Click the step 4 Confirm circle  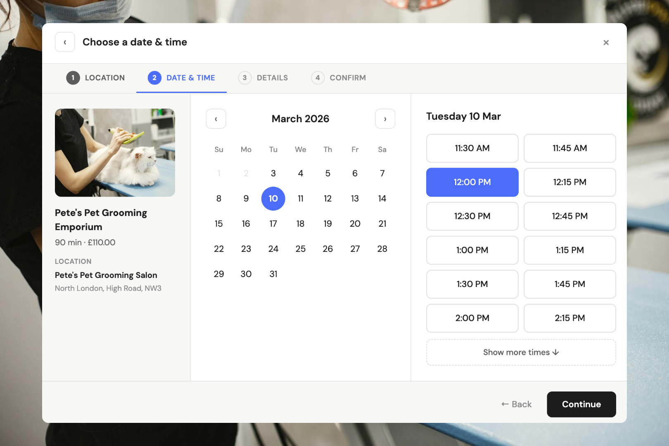[318, 78]
